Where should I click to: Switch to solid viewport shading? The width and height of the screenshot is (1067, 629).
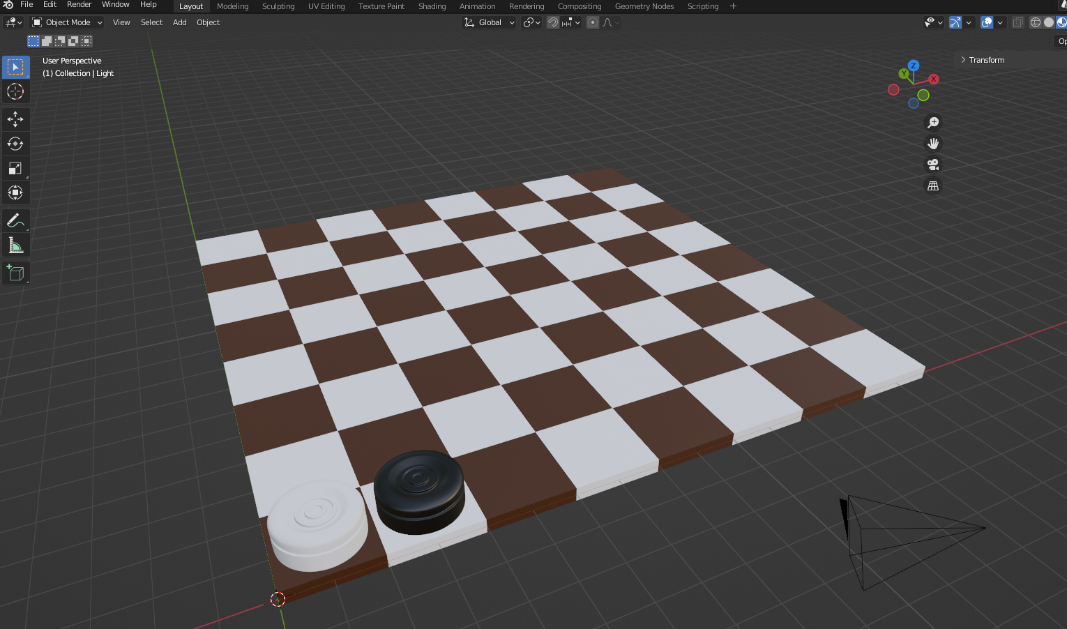(1049, 22)
